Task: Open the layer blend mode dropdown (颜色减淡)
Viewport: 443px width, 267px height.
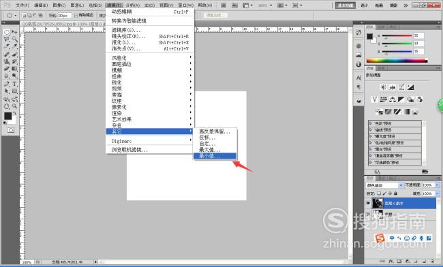Action: 384,185
